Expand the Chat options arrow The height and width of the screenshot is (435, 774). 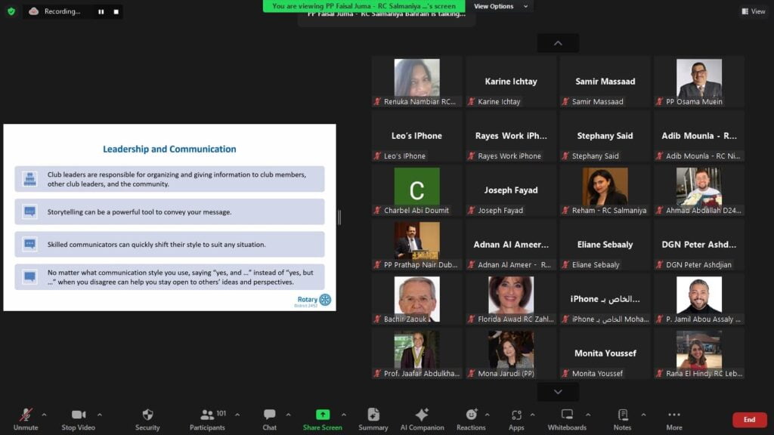(x=288, y=415)
